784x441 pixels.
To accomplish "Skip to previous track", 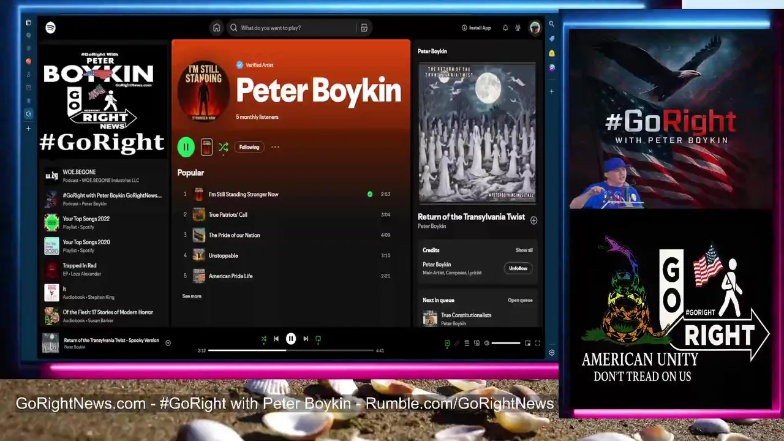I will point(276,339).
